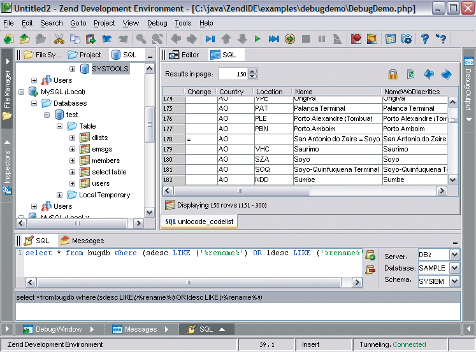Click the new project toolbar icon
This screenshot has height=352, width=476.
pos(9,39)
